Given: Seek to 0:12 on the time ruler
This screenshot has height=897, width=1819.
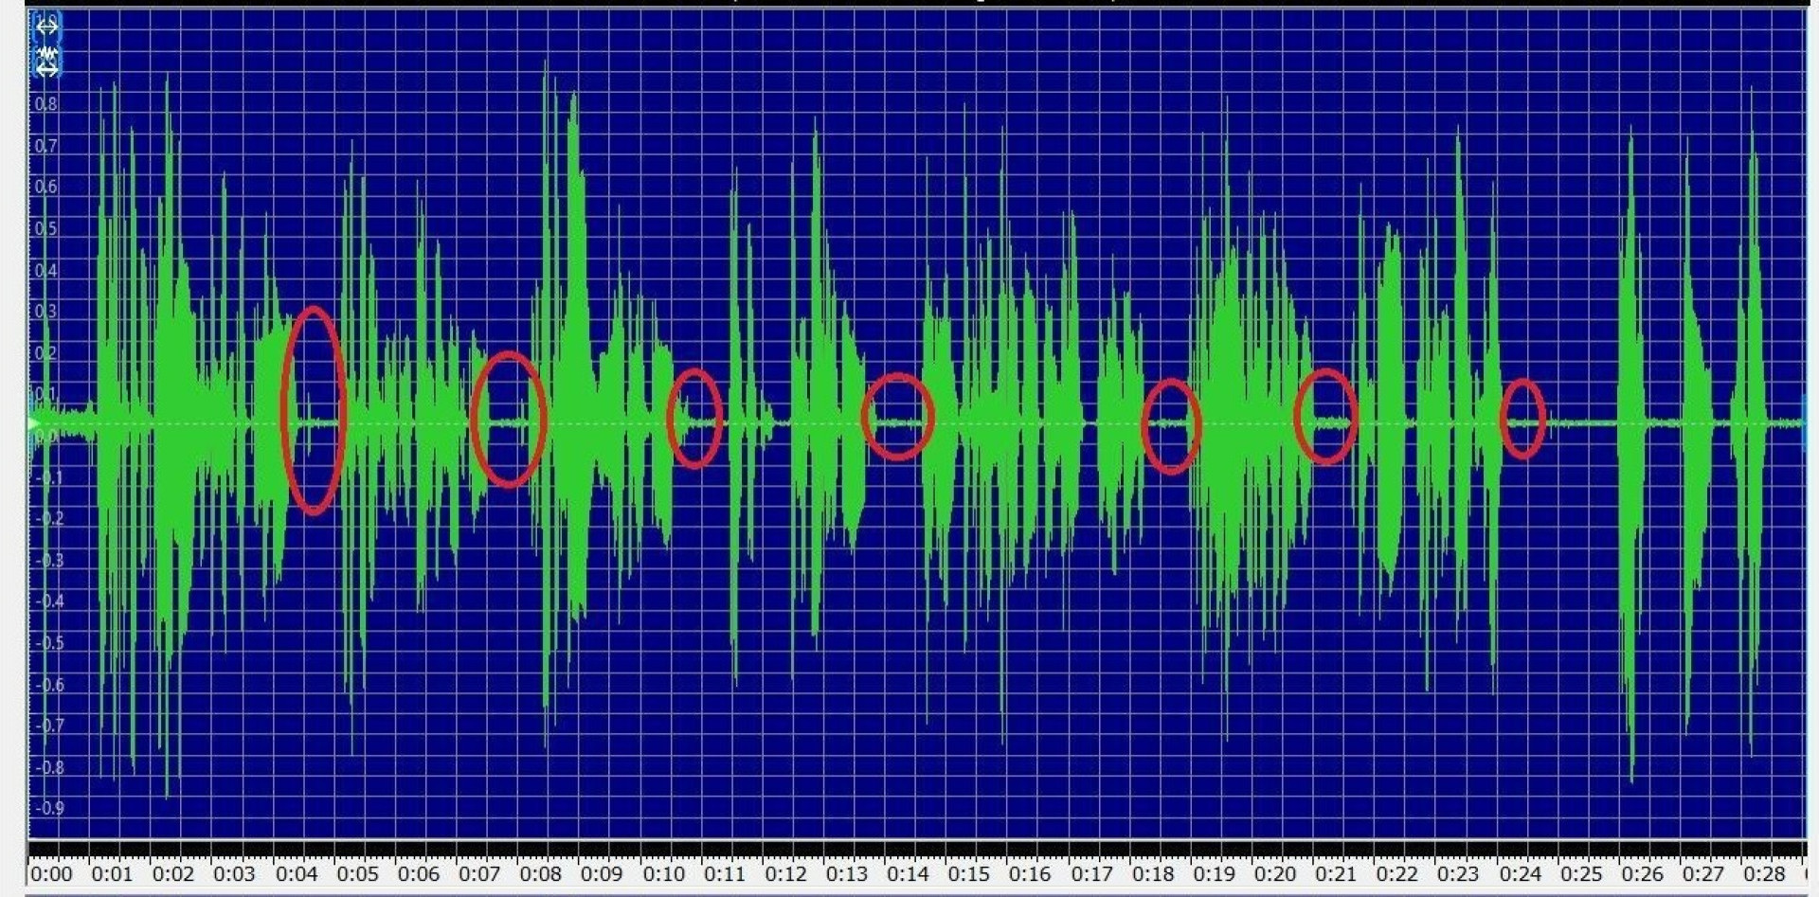Looking at the screenshot, I should click(784, 873).
